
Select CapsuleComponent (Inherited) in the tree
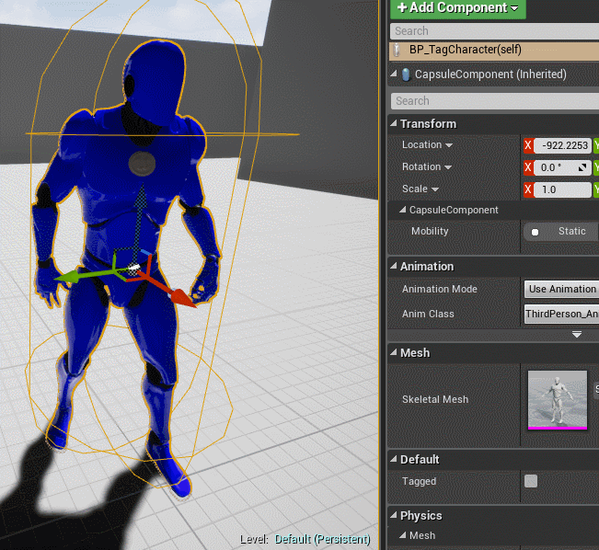490,74
